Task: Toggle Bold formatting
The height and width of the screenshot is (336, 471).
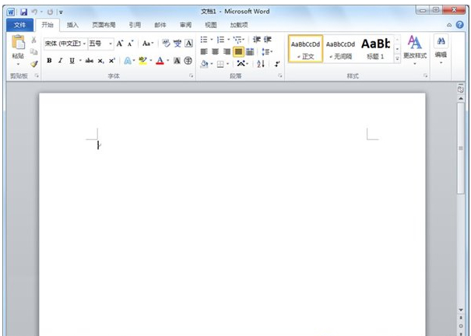Action: (x=49, y=61)
